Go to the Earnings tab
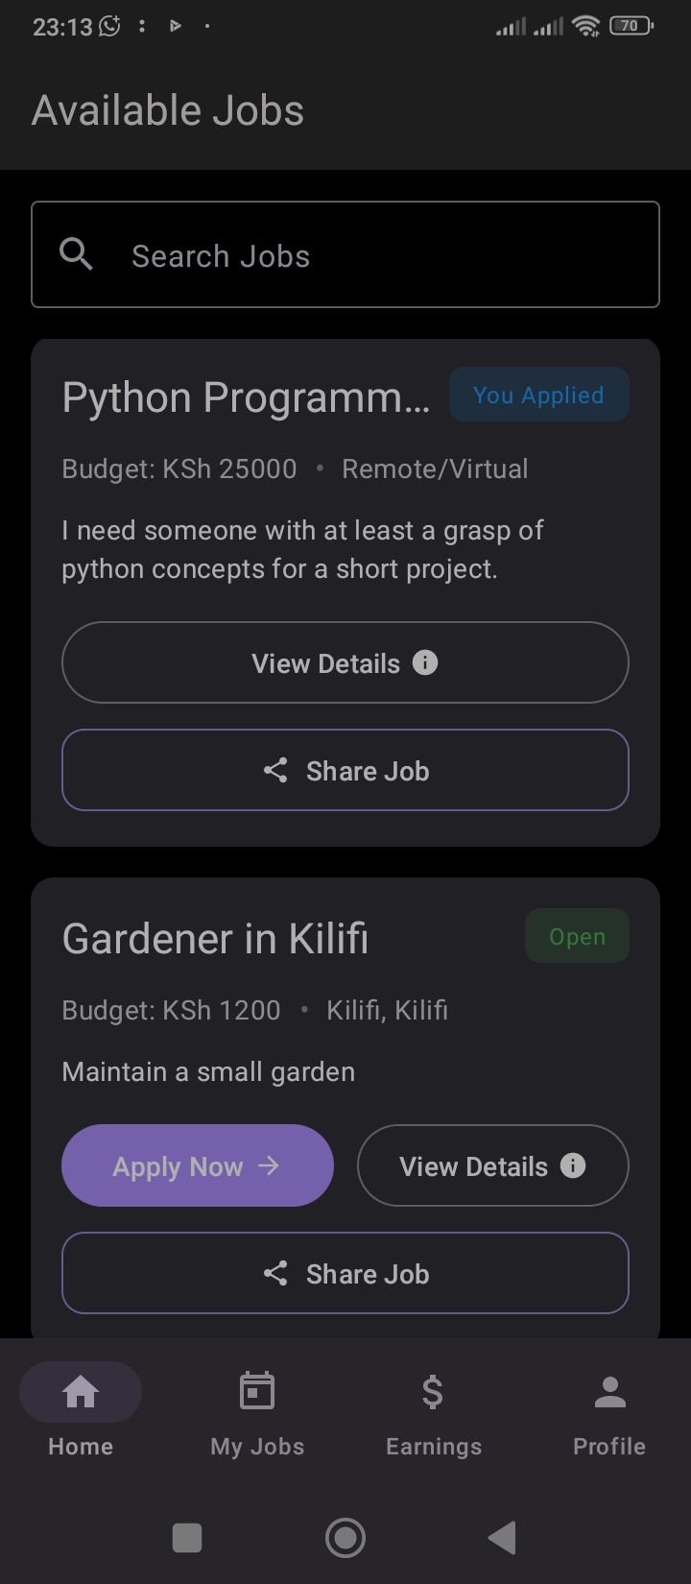691x1584 pixels. [434, 1408]
